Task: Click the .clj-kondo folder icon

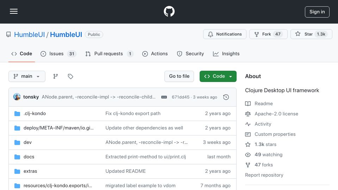Action: tap(17, 114)
